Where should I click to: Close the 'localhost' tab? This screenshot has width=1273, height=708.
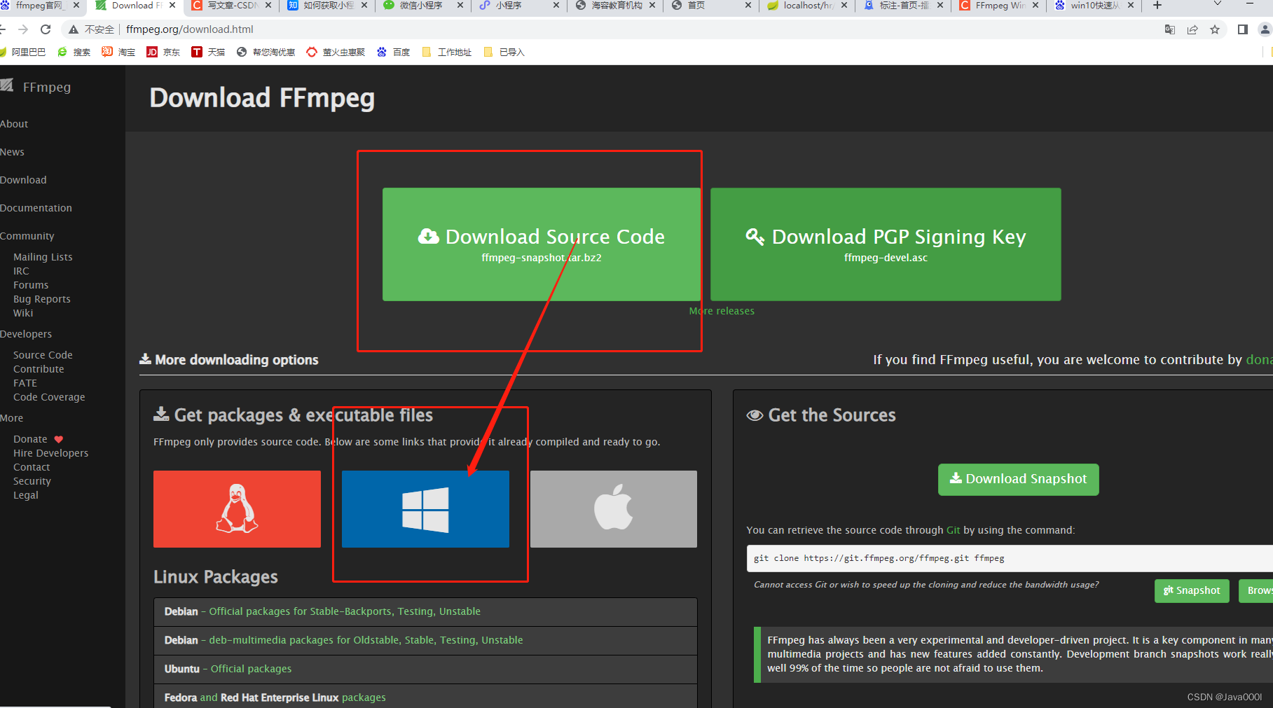844,6
